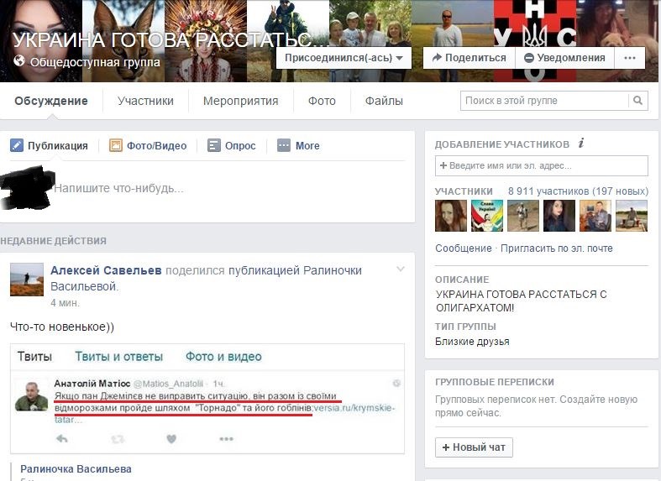The image size is (661, 481).
Task: Open the three-dot more menu in the group header
Action: 630,58
